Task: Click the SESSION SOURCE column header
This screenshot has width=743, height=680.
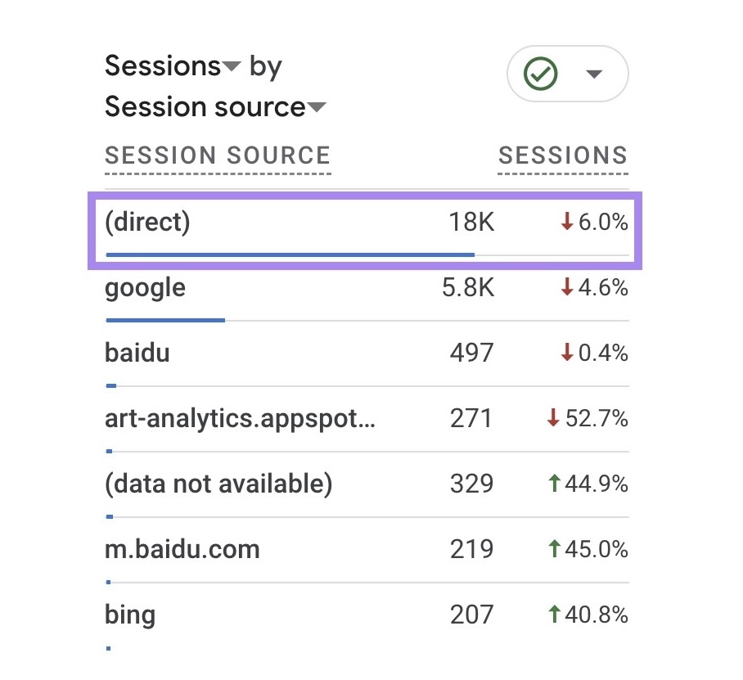Action: click(x=218, y=155)
